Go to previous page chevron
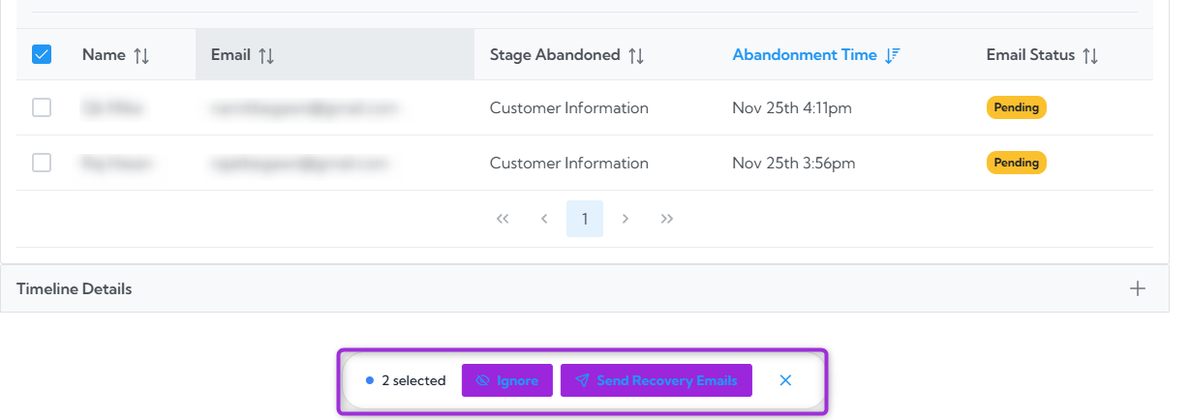Viewport: 1191px width, 420px height. (x=544, y=219)
